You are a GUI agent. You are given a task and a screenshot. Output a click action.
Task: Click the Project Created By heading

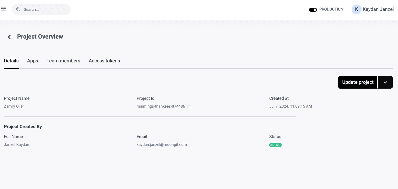(23, 127)
